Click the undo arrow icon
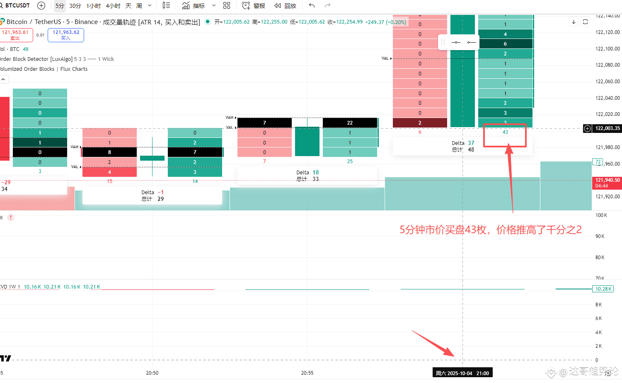 pyautogui.click(x=311, y=5)
